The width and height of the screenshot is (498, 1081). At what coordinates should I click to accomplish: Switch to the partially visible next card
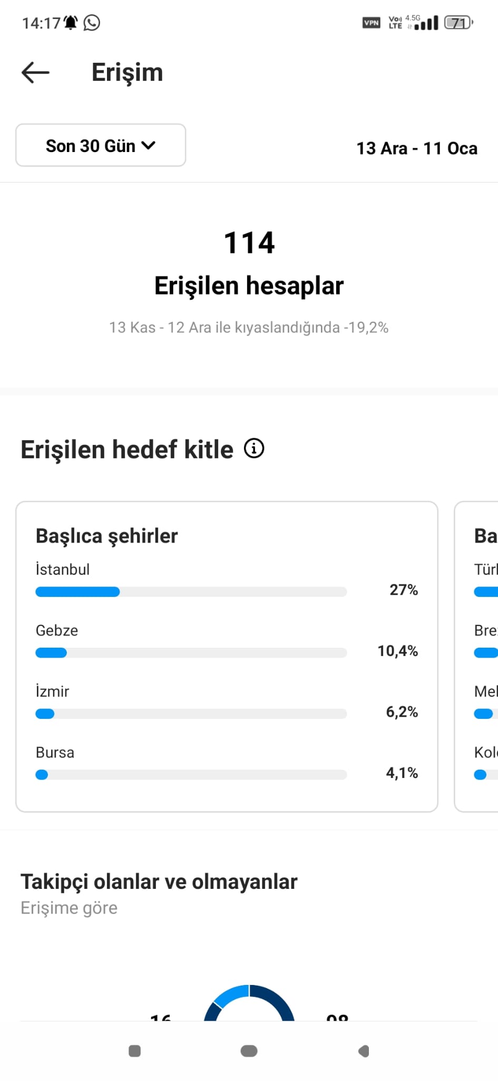(476, 657)
